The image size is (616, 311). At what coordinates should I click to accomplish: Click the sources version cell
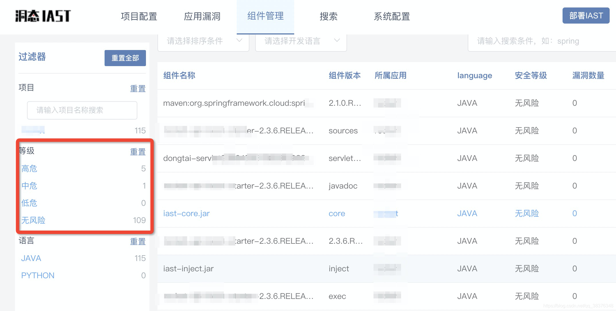(343, 131)
